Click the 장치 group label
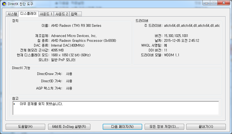The image size is (232, 134). click(x=15, y=21)
